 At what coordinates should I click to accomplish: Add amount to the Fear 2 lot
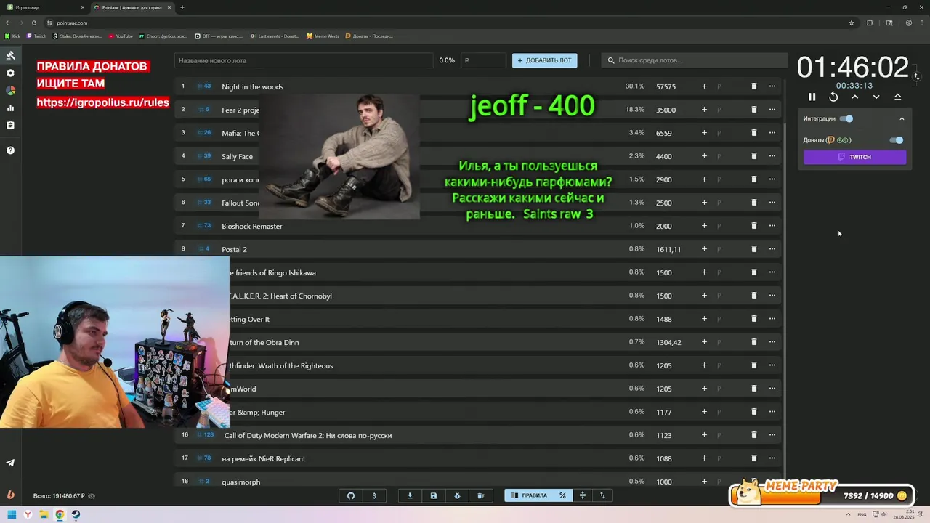click(x=704, y=110)
